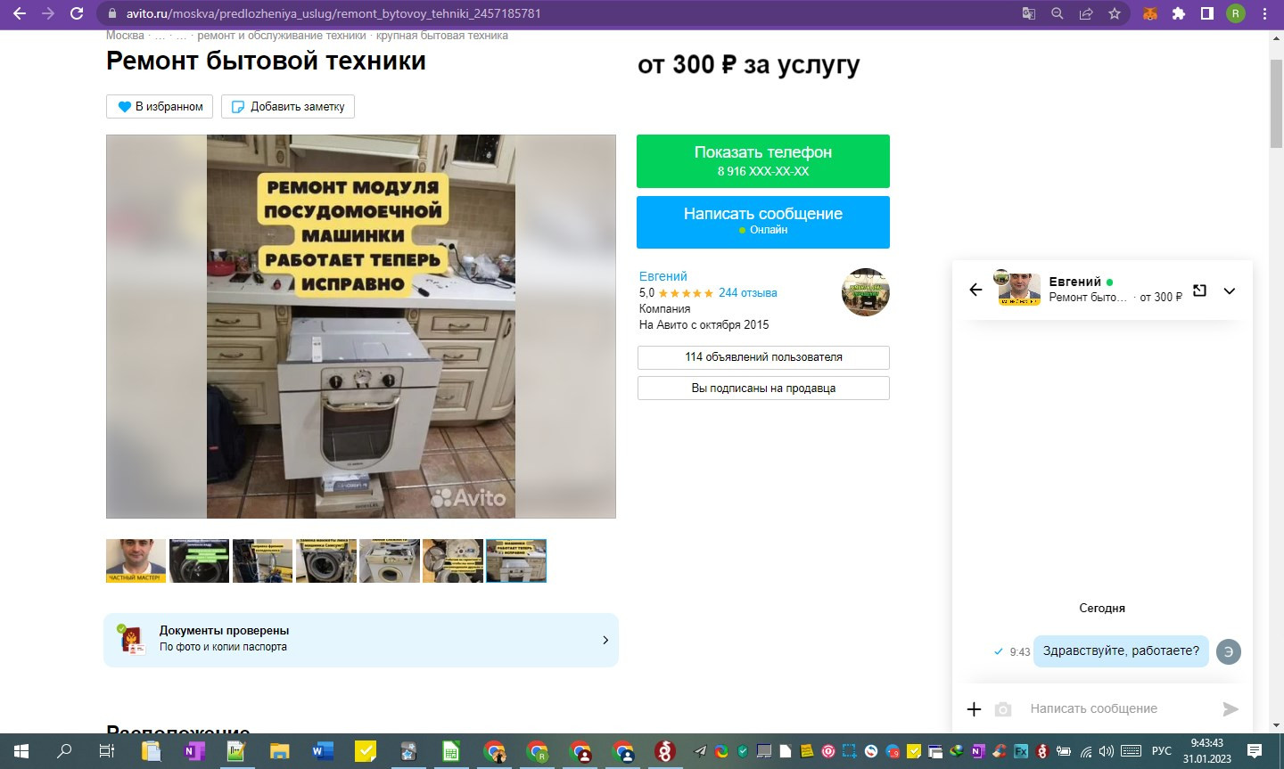The height and width of the screenshot is (769, 1284).
Task: Open Task View on the taskbar
Action: pyautogui.click(x=107, y=751)
